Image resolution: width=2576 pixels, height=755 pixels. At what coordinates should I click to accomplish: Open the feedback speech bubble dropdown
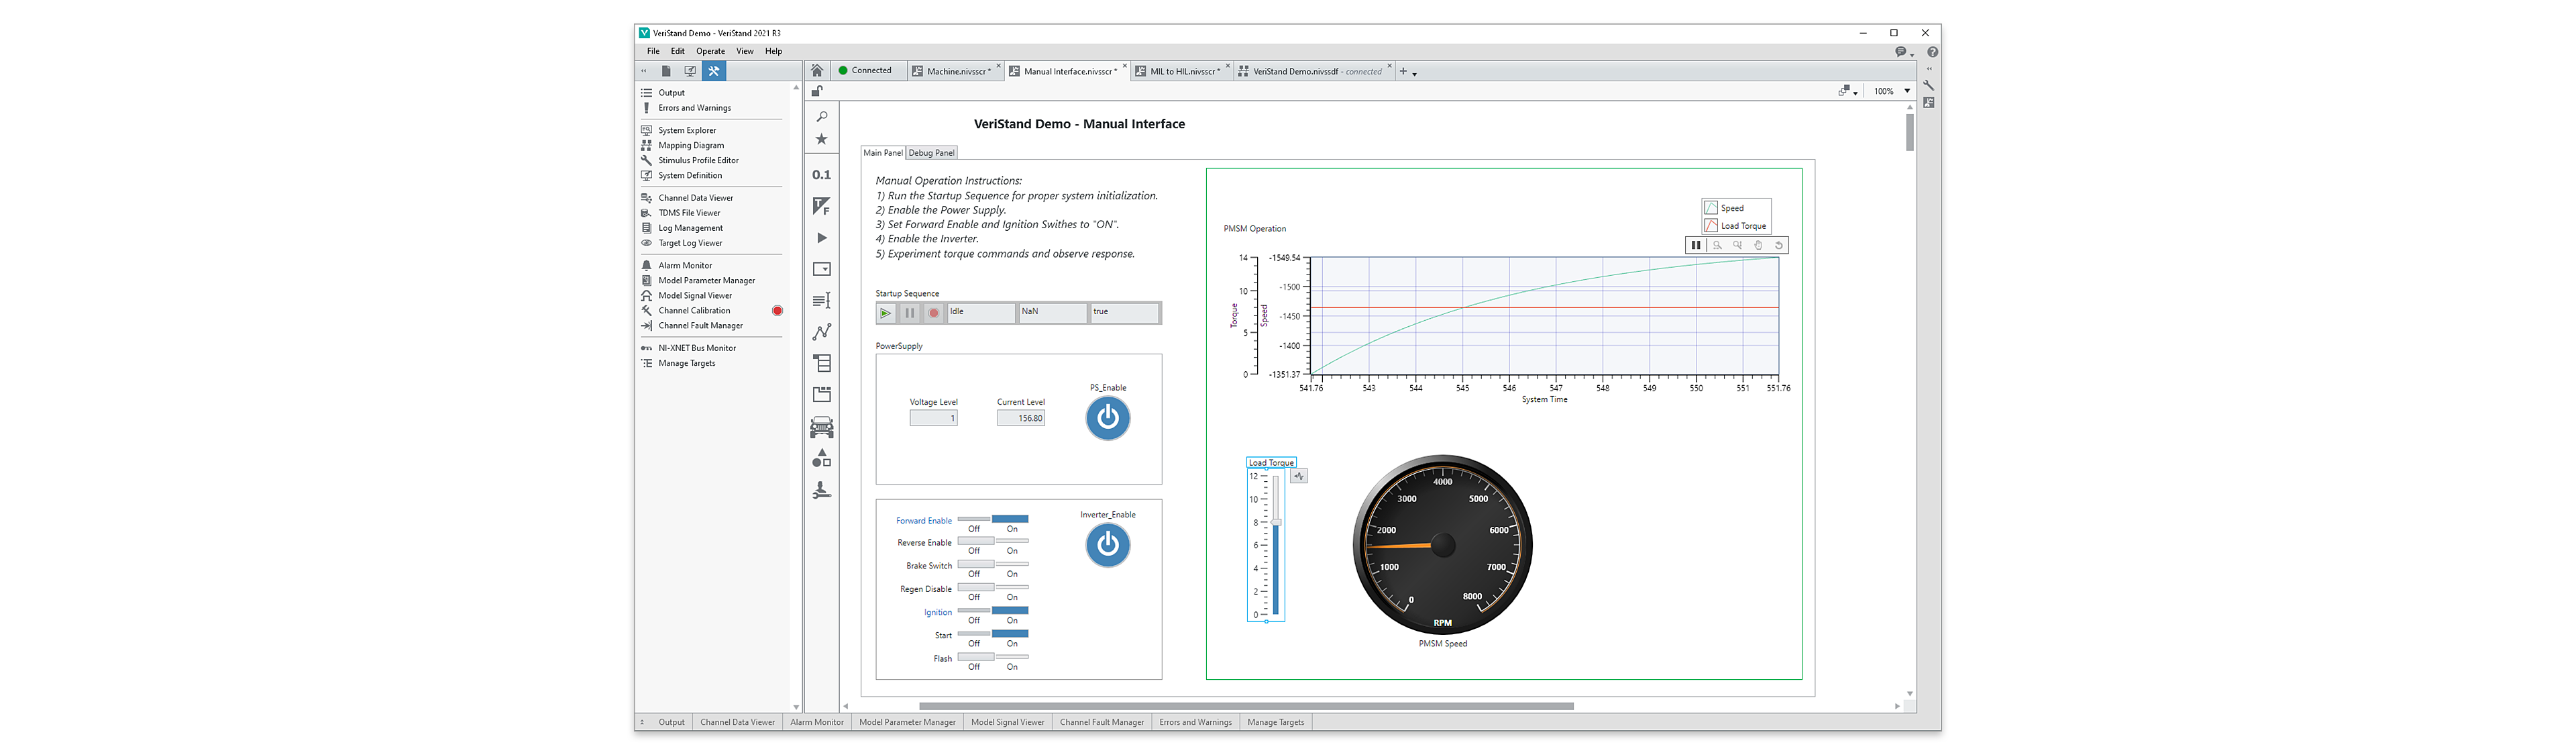1904,52
